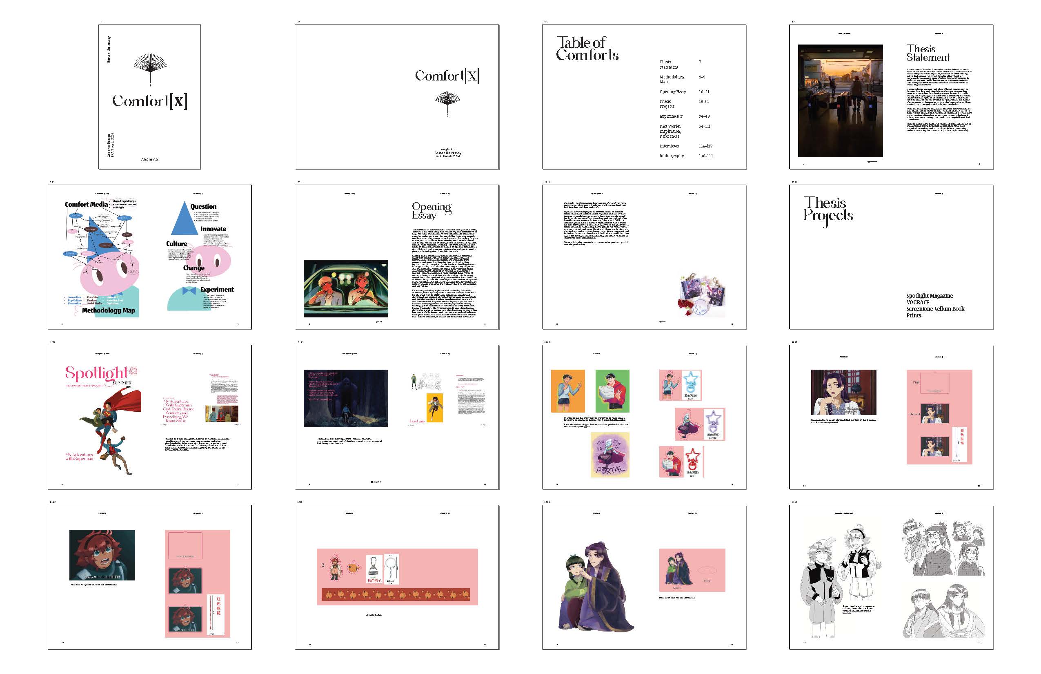1041x674 pixels.
Task: Click the Spotlight Magazine text under Thesis Projects
Action: (x=930, y=296)
